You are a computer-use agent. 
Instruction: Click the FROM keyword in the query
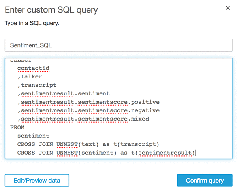point(17,127)
